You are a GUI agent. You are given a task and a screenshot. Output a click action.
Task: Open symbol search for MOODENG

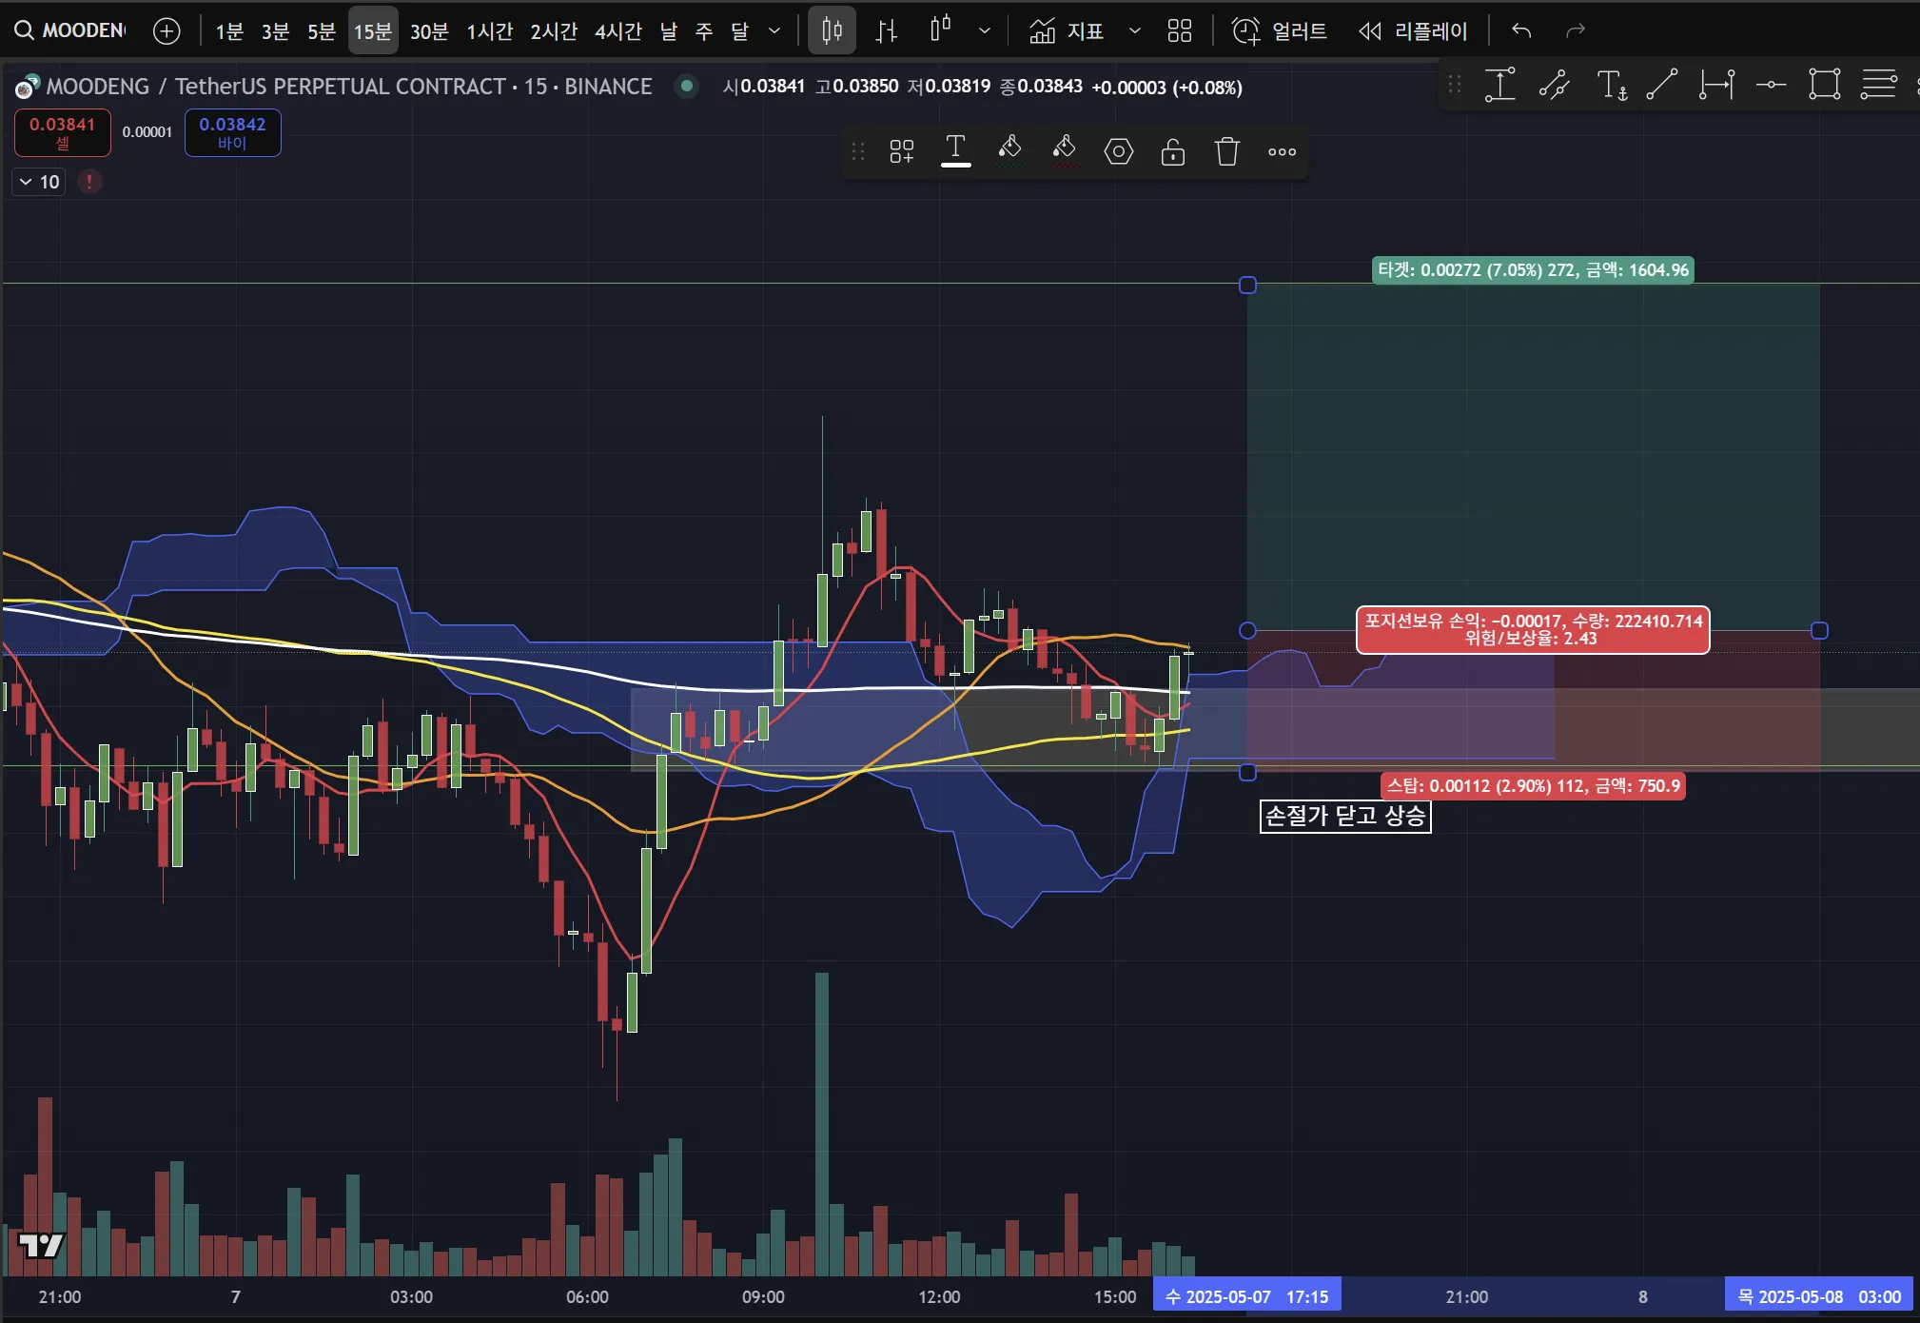(x=69, y=30)
